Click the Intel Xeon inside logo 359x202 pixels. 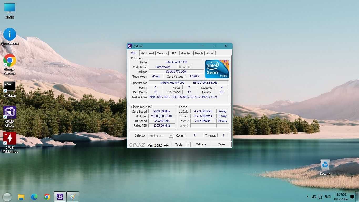point(217,69)
